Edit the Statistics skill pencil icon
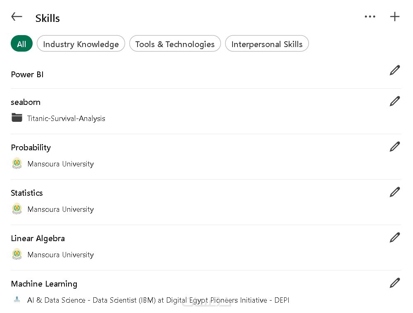This screenshot has width=413, height=313. tap(395, 192)
